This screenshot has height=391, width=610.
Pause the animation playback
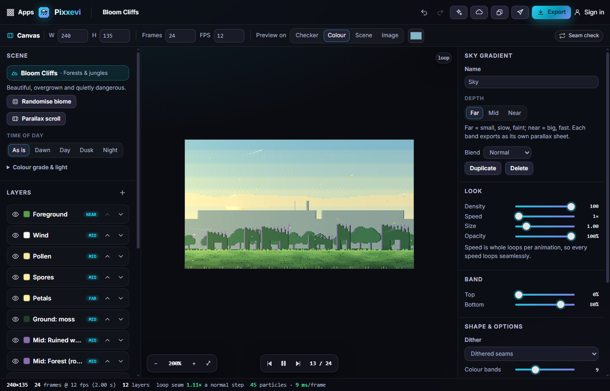pos(284,363)
